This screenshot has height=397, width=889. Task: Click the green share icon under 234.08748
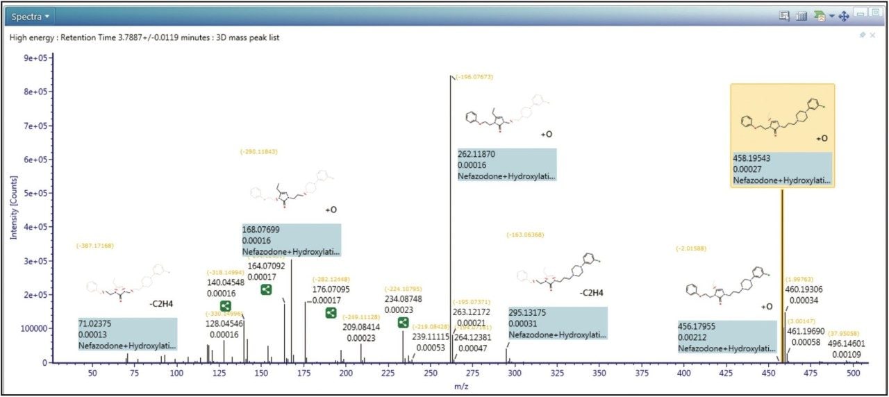pyautogui.click(x=403, y=322)
